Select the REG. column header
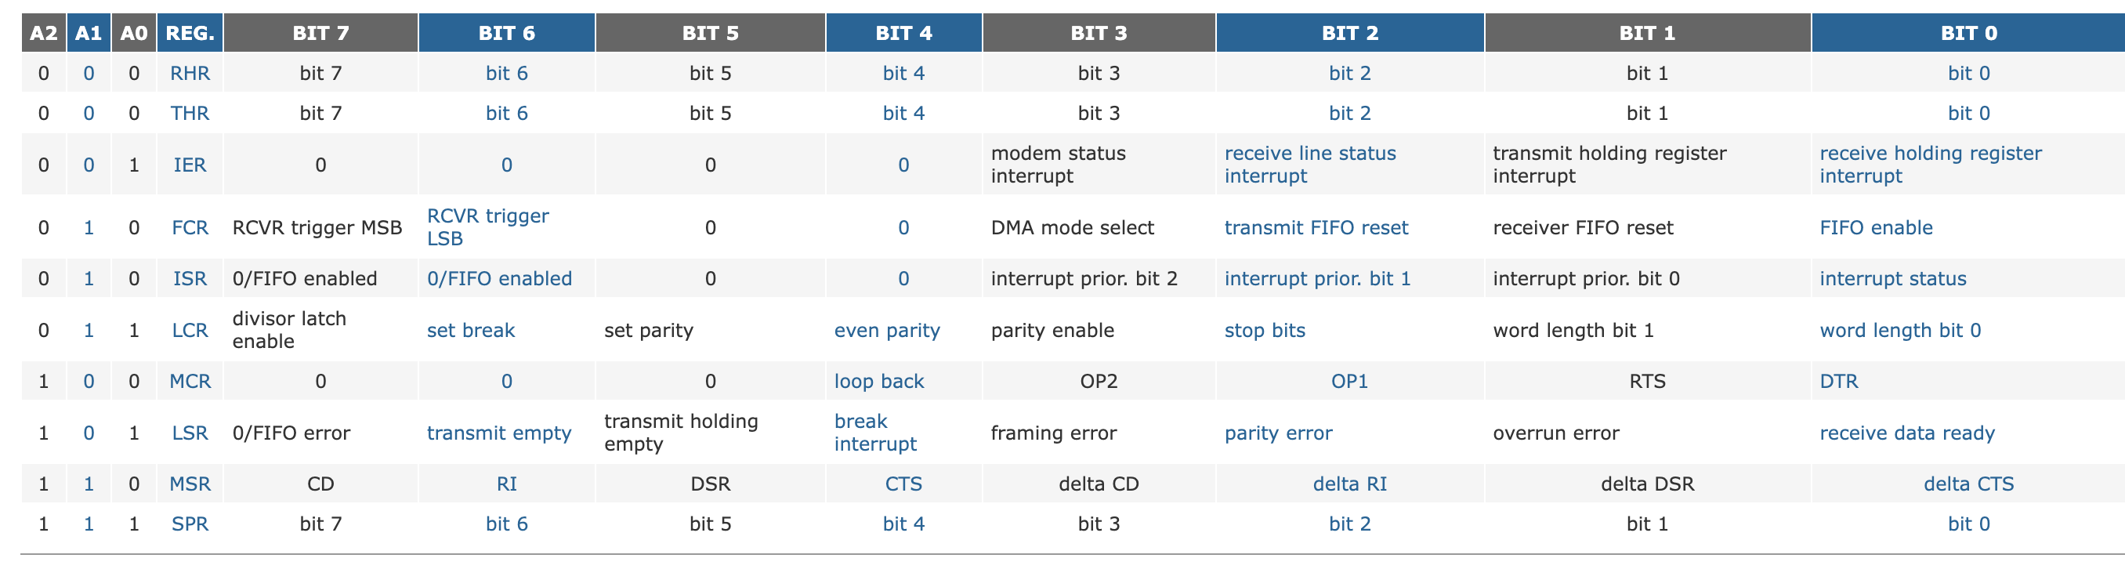2125x569 pixels. (x=190, y=33)
